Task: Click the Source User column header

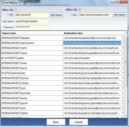Action: pos(32,33)
